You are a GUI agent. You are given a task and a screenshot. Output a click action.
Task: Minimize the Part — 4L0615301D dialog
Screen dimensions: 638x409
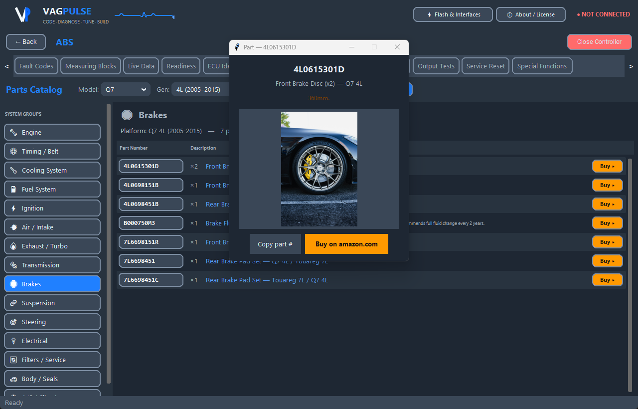coord(352,47)
